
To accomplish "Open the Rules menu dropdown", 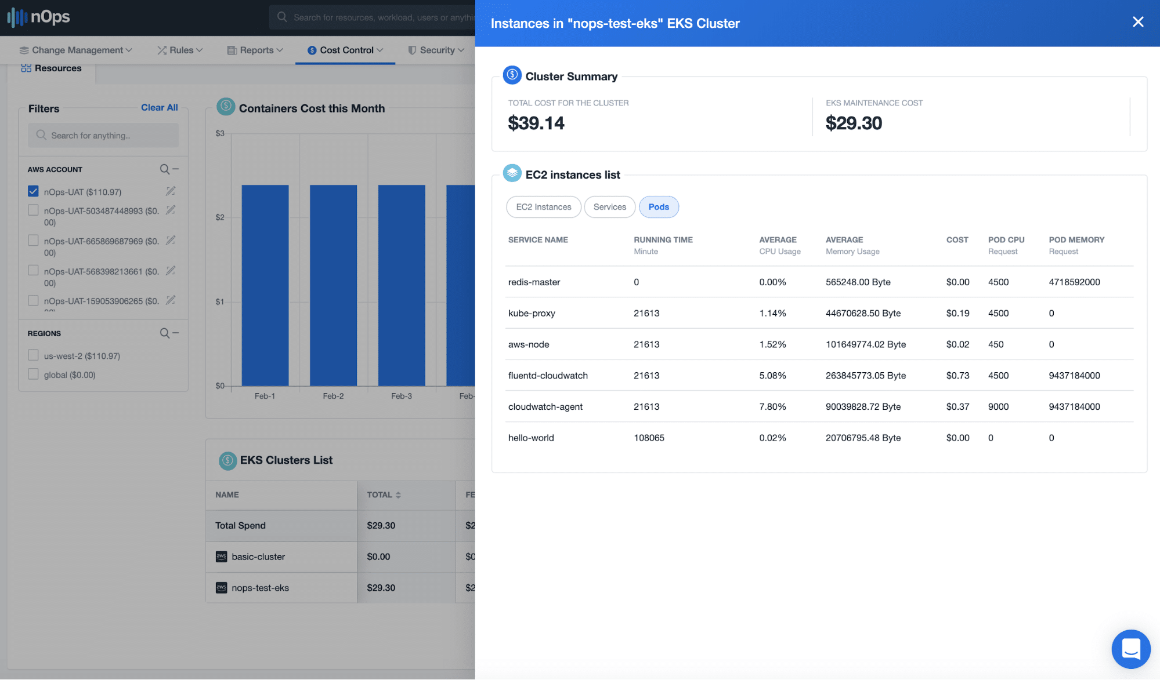I will pos(180,50).
